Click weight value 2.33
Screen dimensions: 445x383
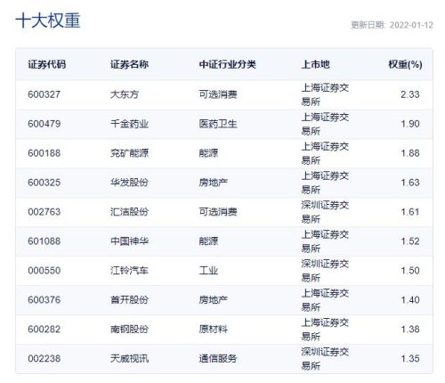(410, 94)
